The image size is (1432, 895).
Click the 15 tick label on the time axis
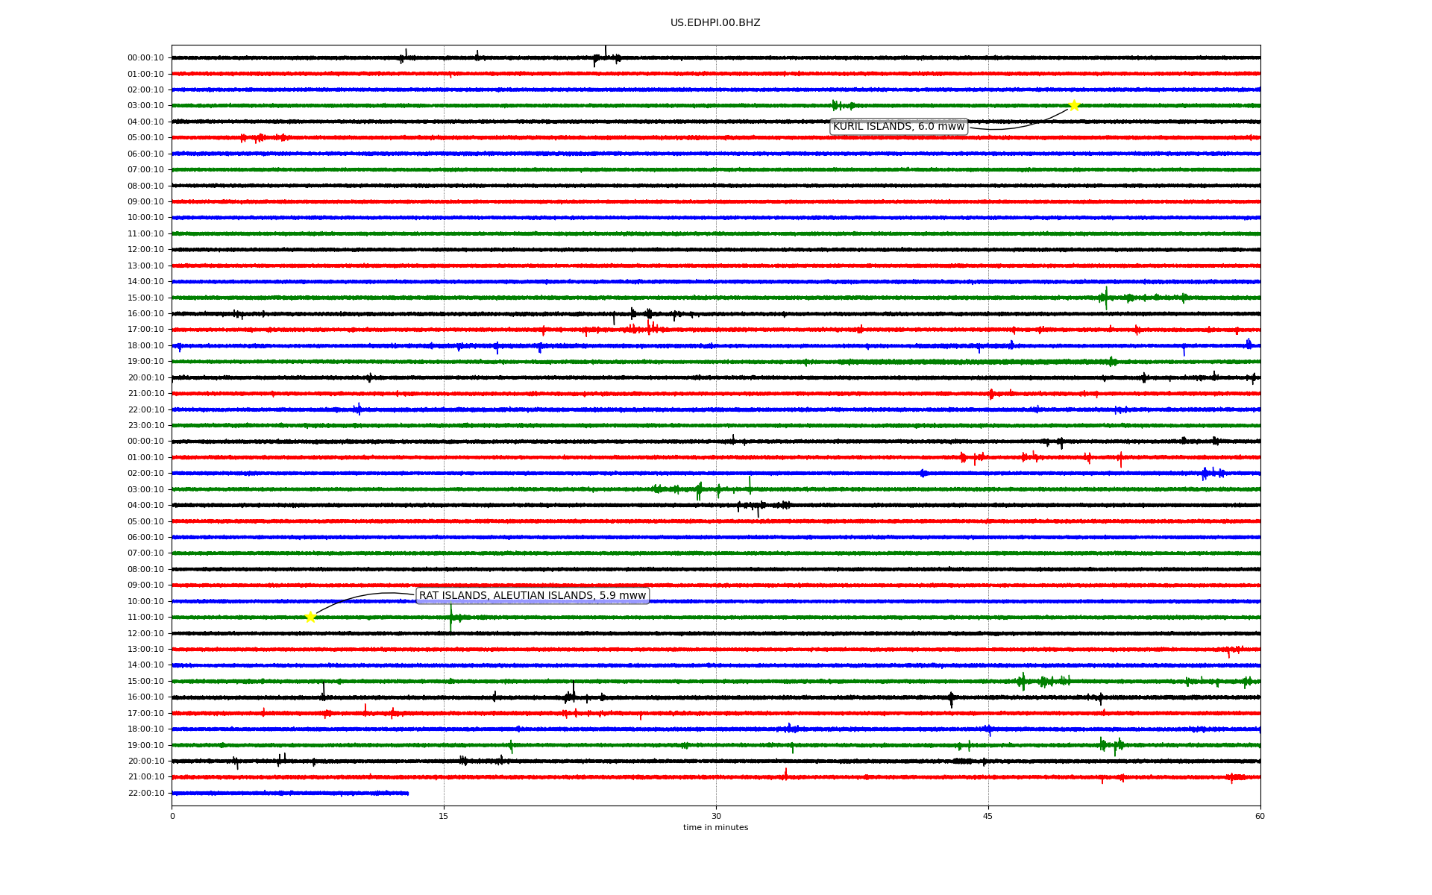pyautogui.click(x=444, y=816)
